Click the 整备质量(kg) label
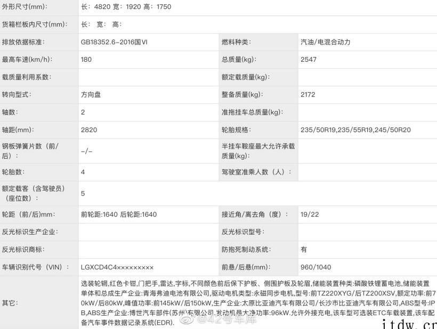The width and height of the screenshot is (437, 329). (x=242, y=95)
